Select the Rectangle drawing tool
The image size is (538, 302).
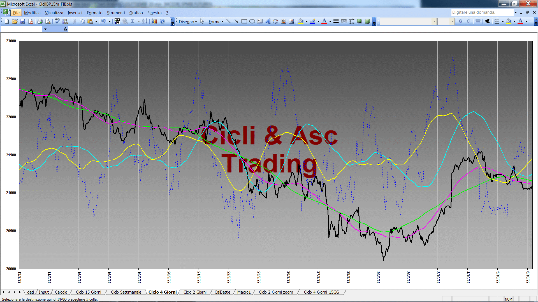(244, 21)
